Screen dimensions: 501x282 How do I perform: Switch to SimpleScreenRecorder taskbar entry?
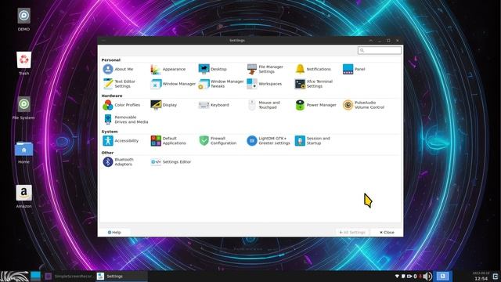coord(69,277)
